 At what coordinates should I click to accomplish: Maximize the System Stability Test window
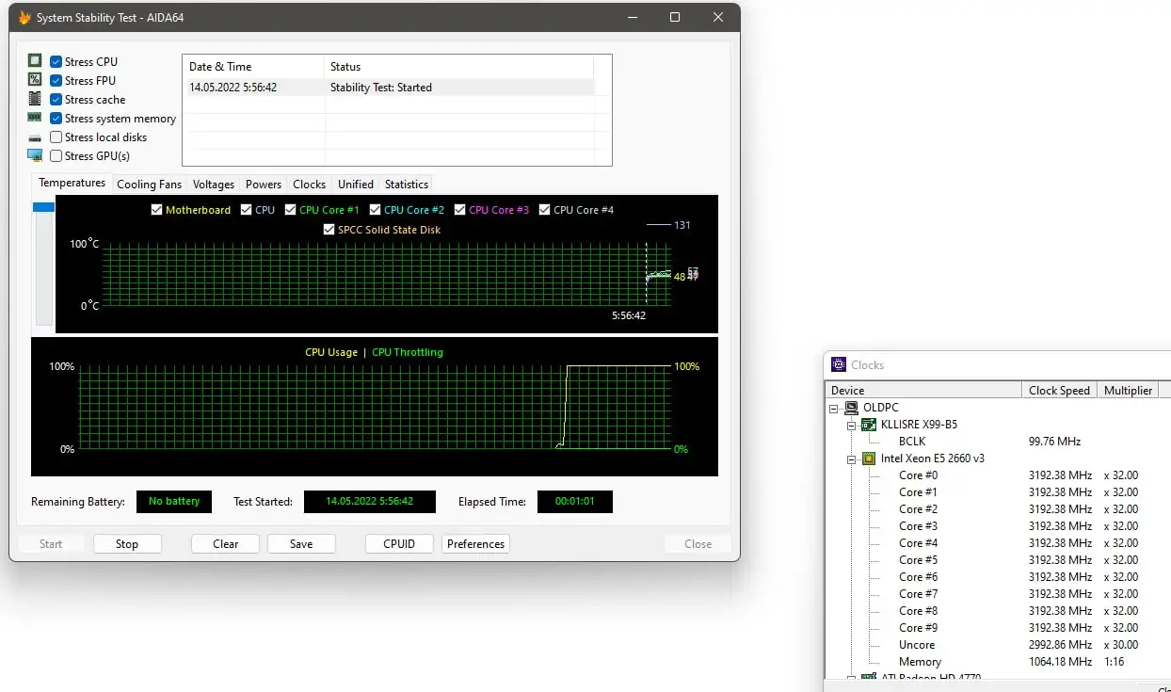coord(675,18)
